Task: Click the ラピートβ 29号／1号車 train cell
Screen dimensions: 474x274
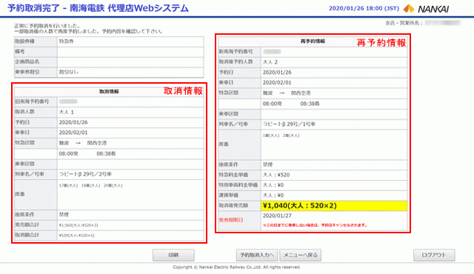Action: [334, 124]
